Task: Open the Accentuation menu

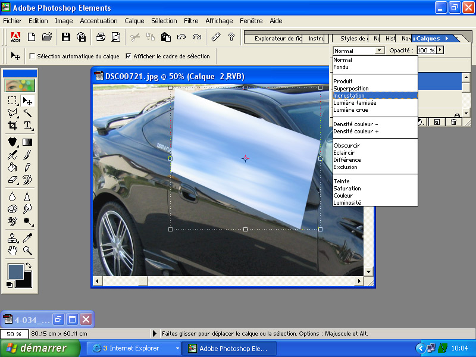Action: (x=99, y=21)
